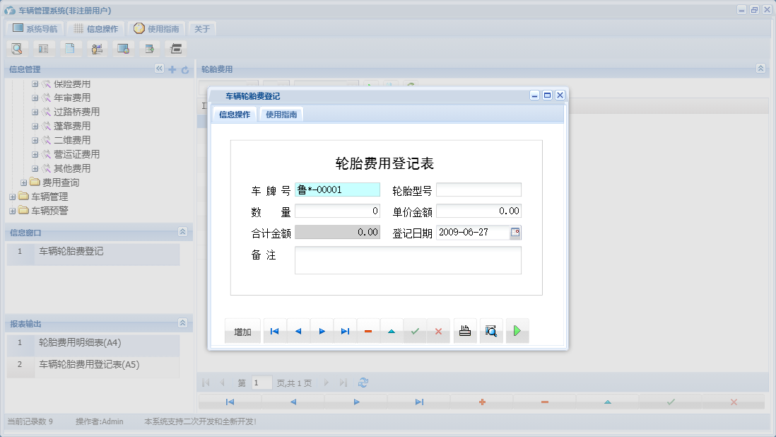The width and height of the screenshot is (776, 437).
Task: Click the green execute arrow in the dialog toolbar
Action: (x=517, y=330)
